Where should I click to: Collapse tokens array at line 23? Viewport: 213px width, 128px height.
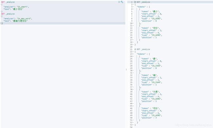pyautogui.click(x=133, y=54)
